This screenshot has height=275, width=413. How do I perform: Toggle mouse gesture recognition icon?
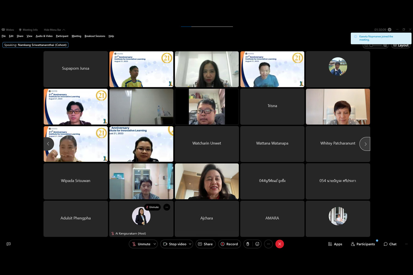247,244
